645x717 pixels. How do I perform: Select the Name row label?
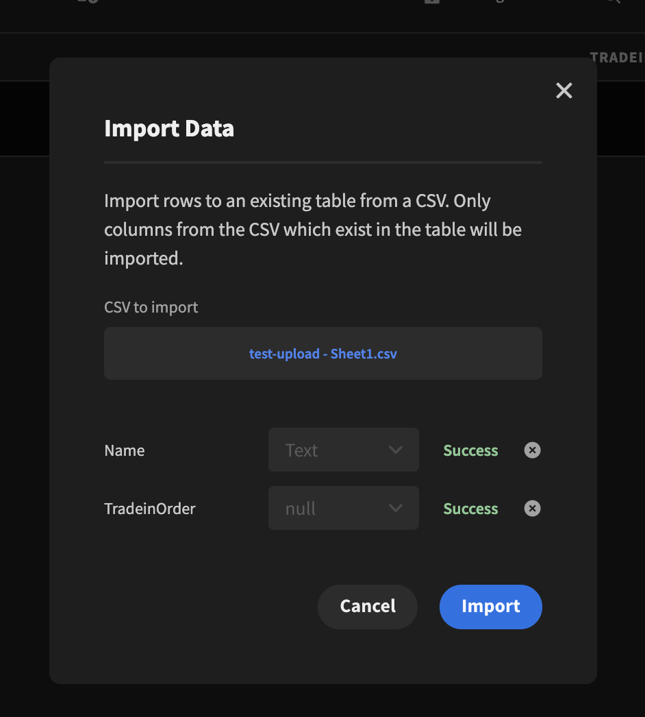click(x=124, y=450)
